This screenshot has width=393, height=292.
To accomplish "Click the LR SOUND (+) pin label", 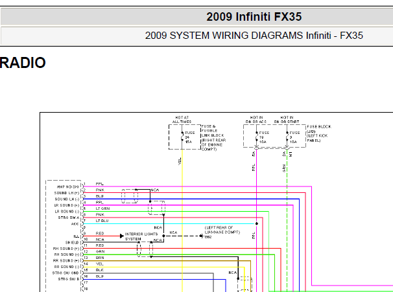I will (67, 205).
